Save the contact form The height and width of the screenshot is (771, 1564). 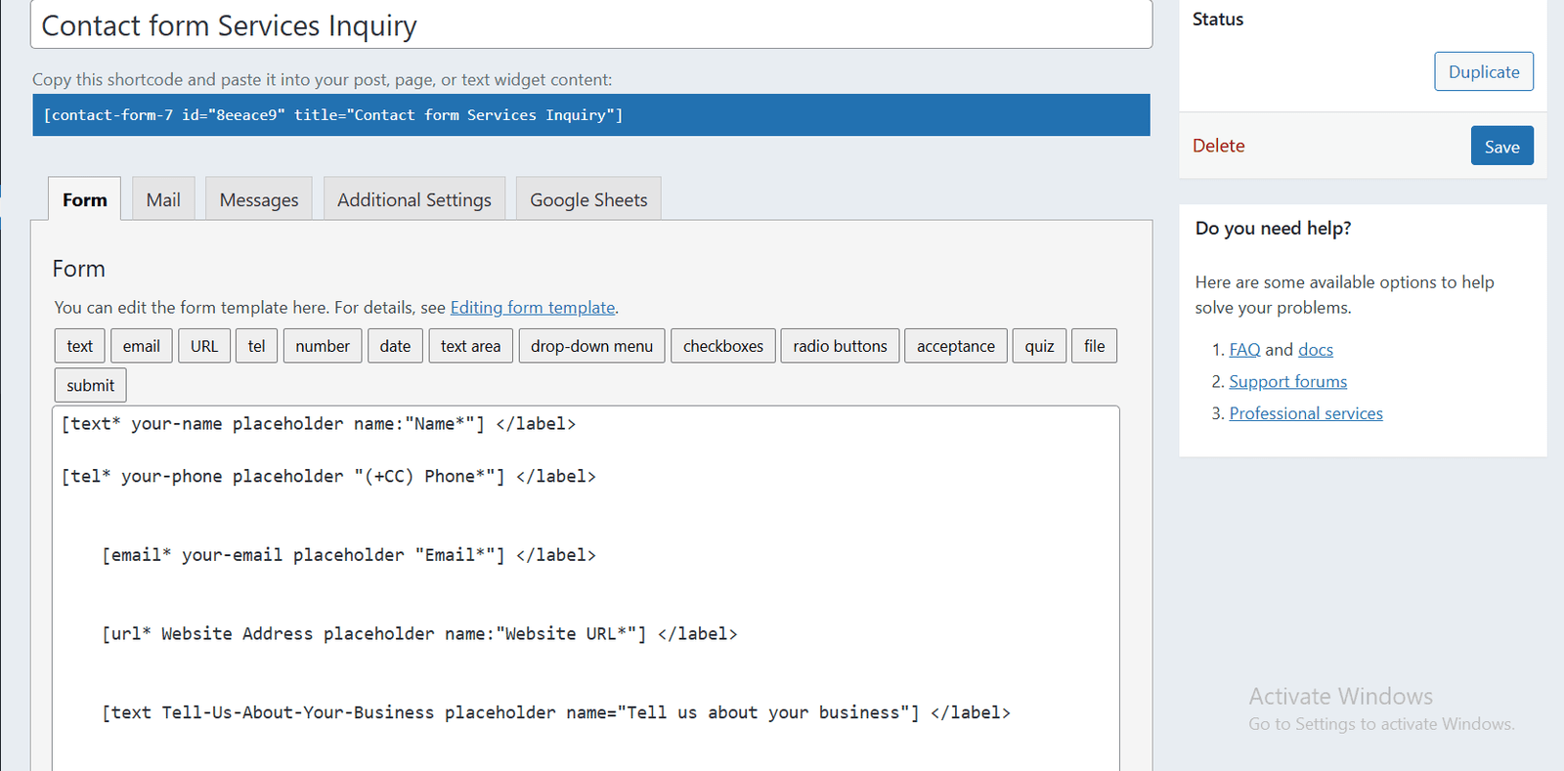(1501, 146)
